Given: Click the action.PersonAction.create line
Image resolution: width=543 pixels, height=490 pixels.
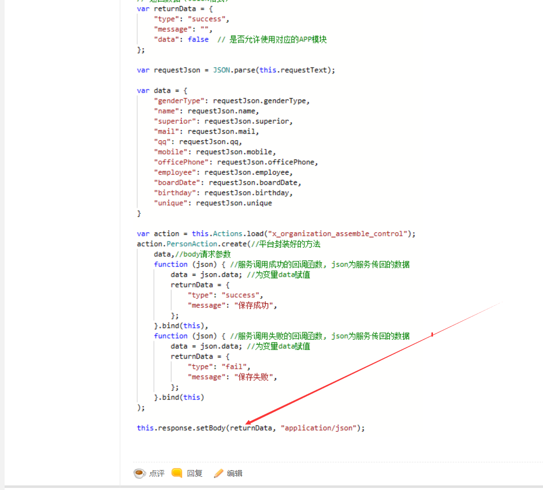Looking at the screenshot, I should [229, 244].
